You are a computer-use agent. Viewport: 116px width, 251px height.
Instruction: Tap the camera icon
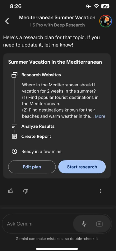click(99, 224)
